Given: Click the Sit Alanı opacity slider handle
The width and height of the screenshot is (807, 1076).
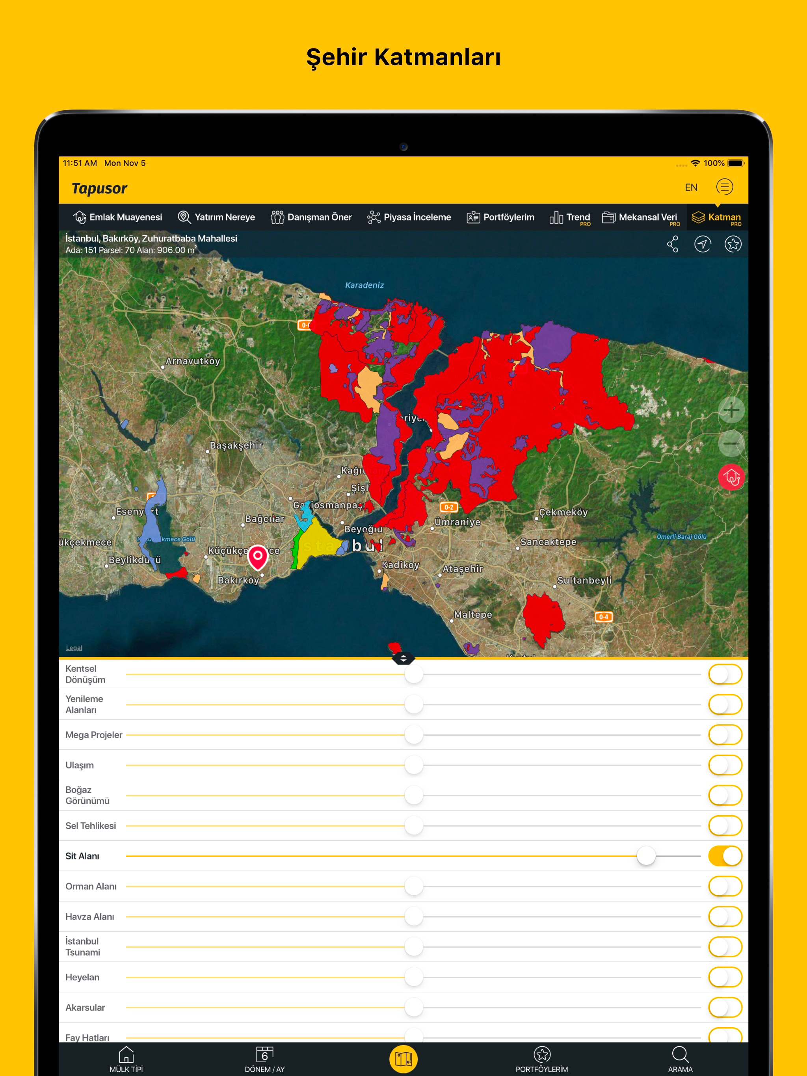Looking at the screenshot, I should click(646, 856).
